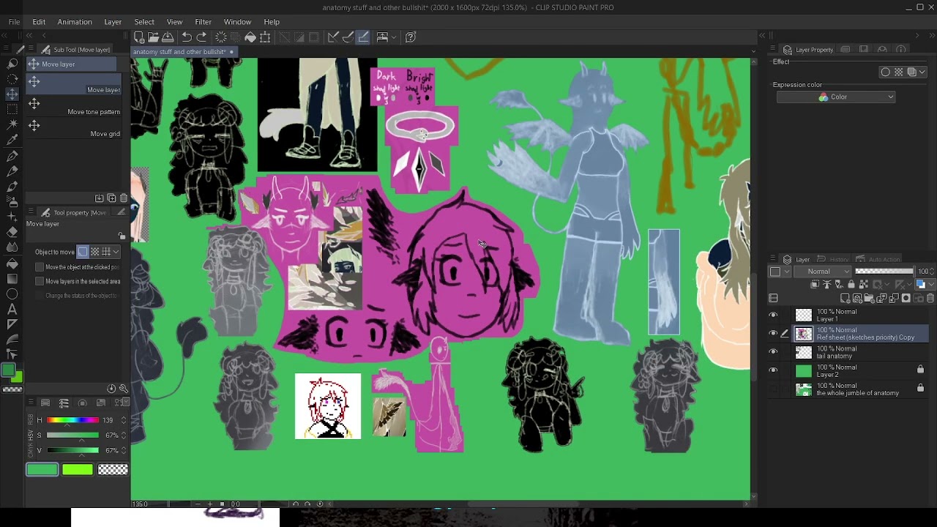This screenshot has width=937, height=527.
Task: Enable Move layers in the selected area
Action: click(40, 281)
